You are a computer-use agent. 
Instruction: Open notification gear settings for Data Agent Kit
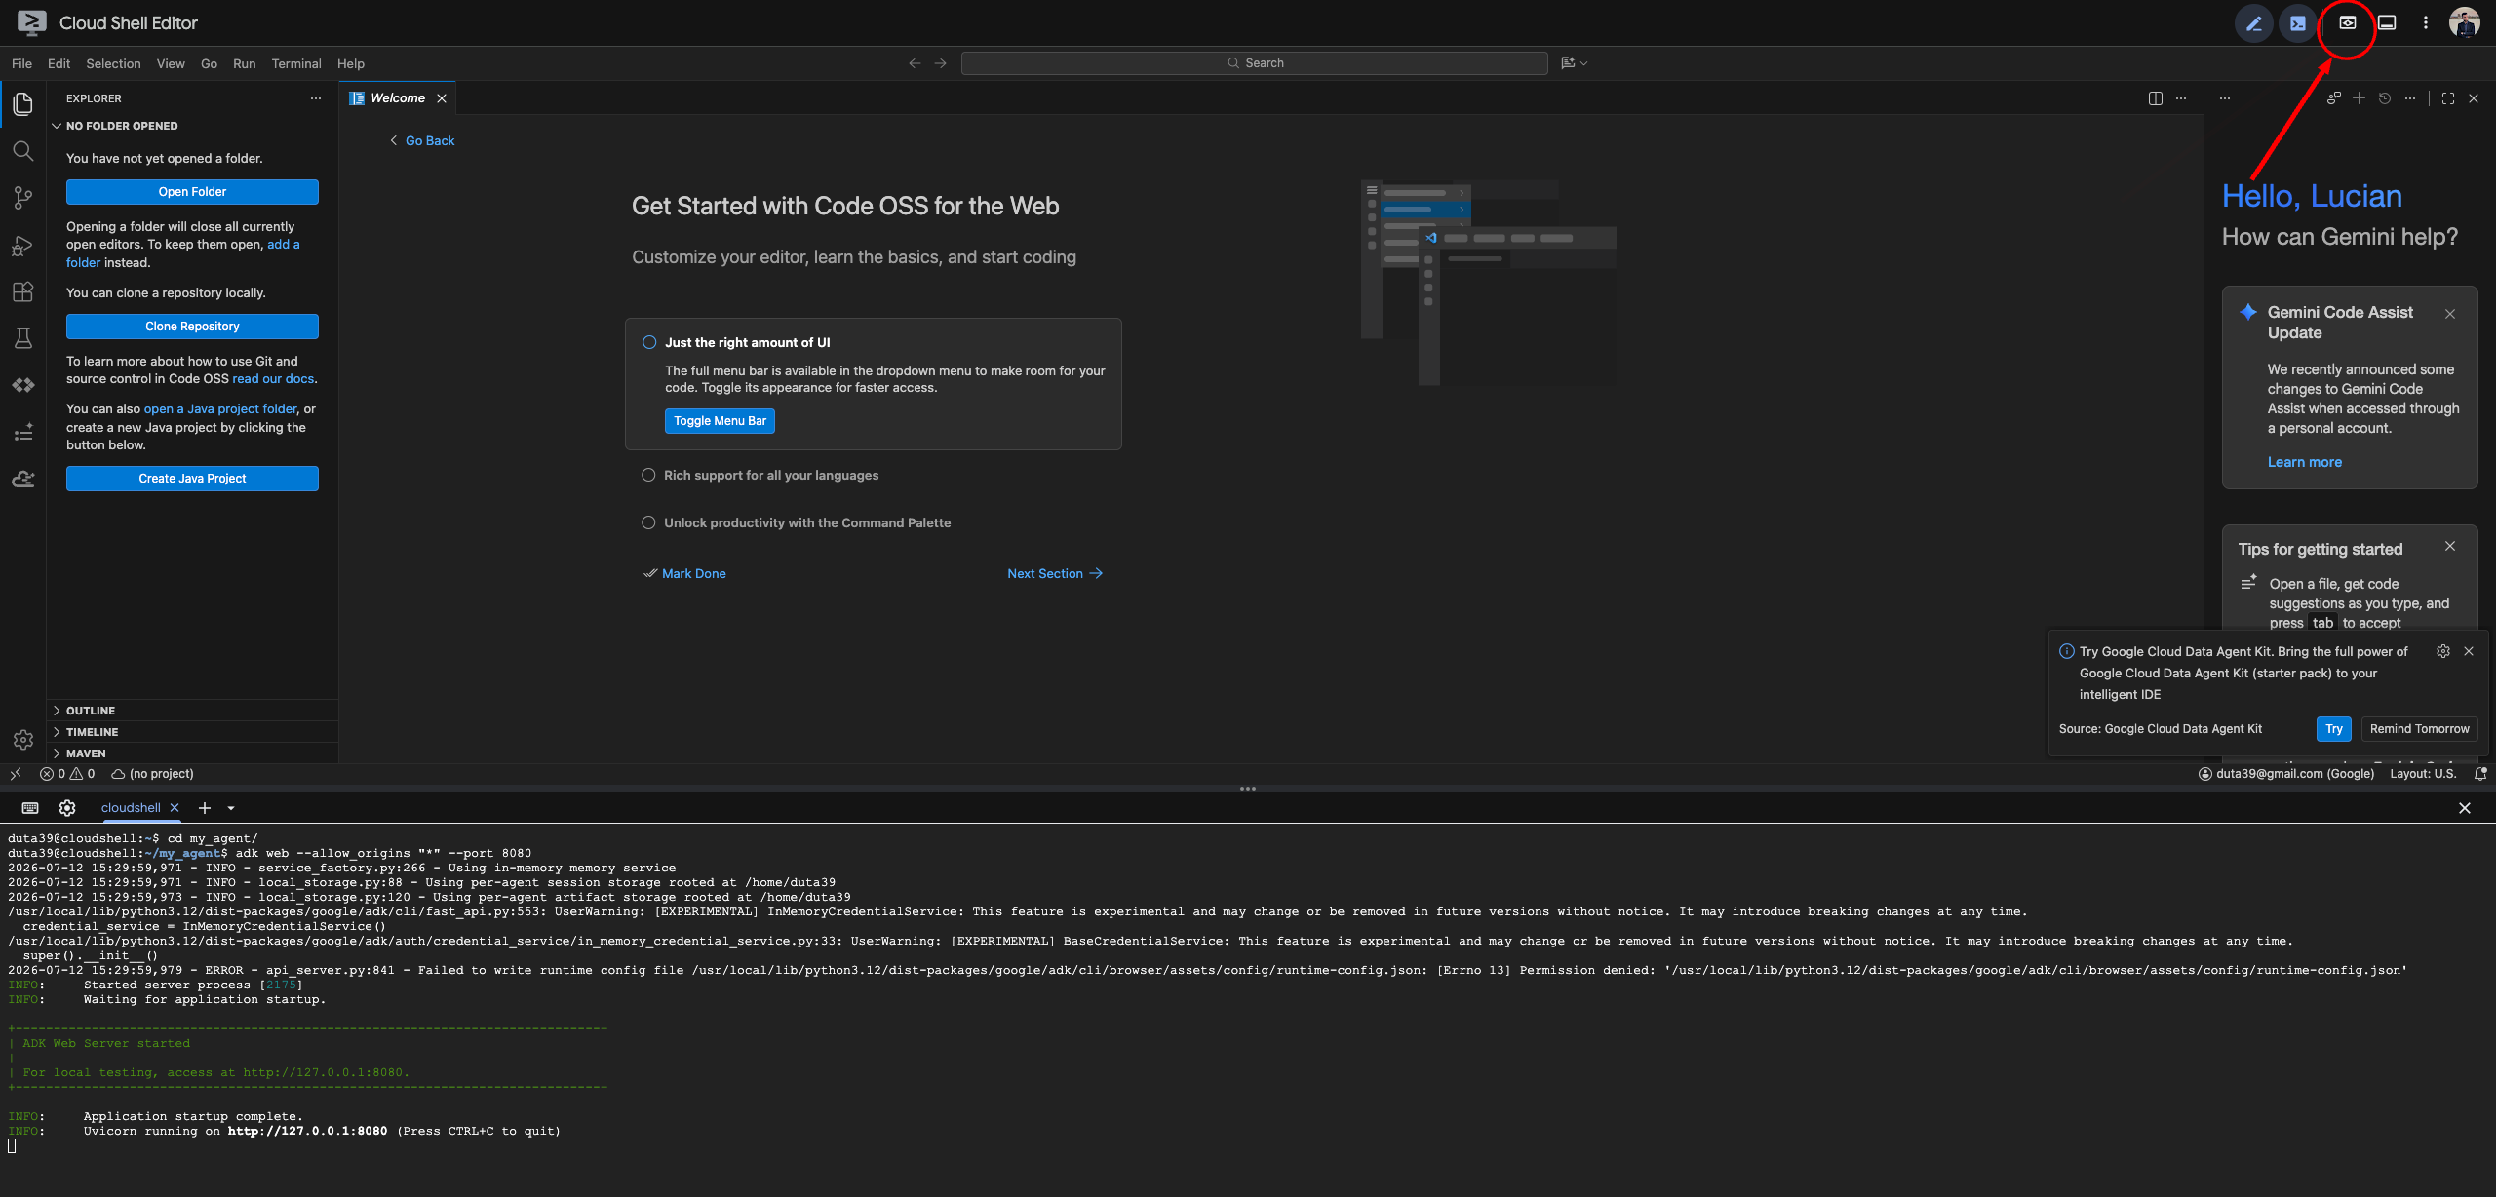tap(2443, 651)
